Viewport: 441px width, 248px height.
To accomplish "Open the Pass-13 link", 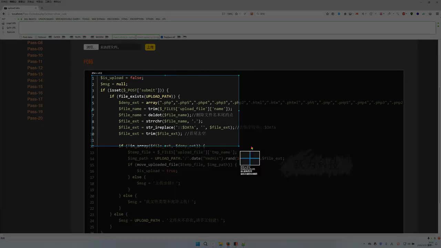I will coord(35,74).
